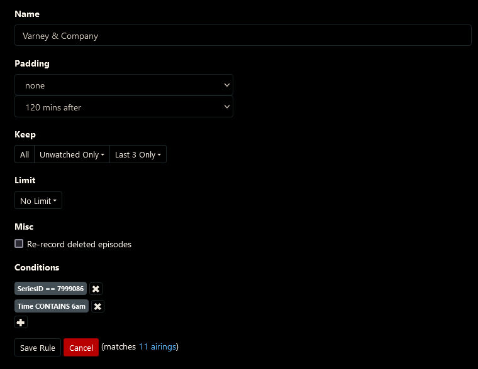Image resolution: width=478 pixels, height=369 pixels.
Task: Click the Time CONTAINS 6am condition tag
Action: [52, 306]
